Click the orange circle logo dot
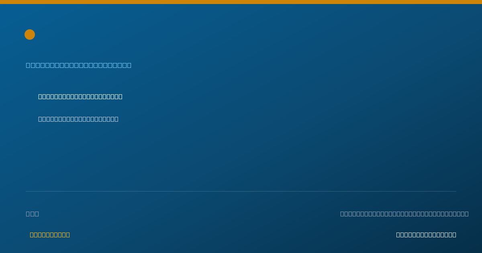 [x=30, y=35]
